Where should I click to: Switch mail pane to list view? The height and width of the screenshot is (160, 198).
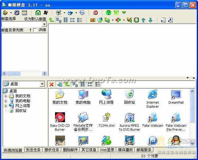[72, 20]
